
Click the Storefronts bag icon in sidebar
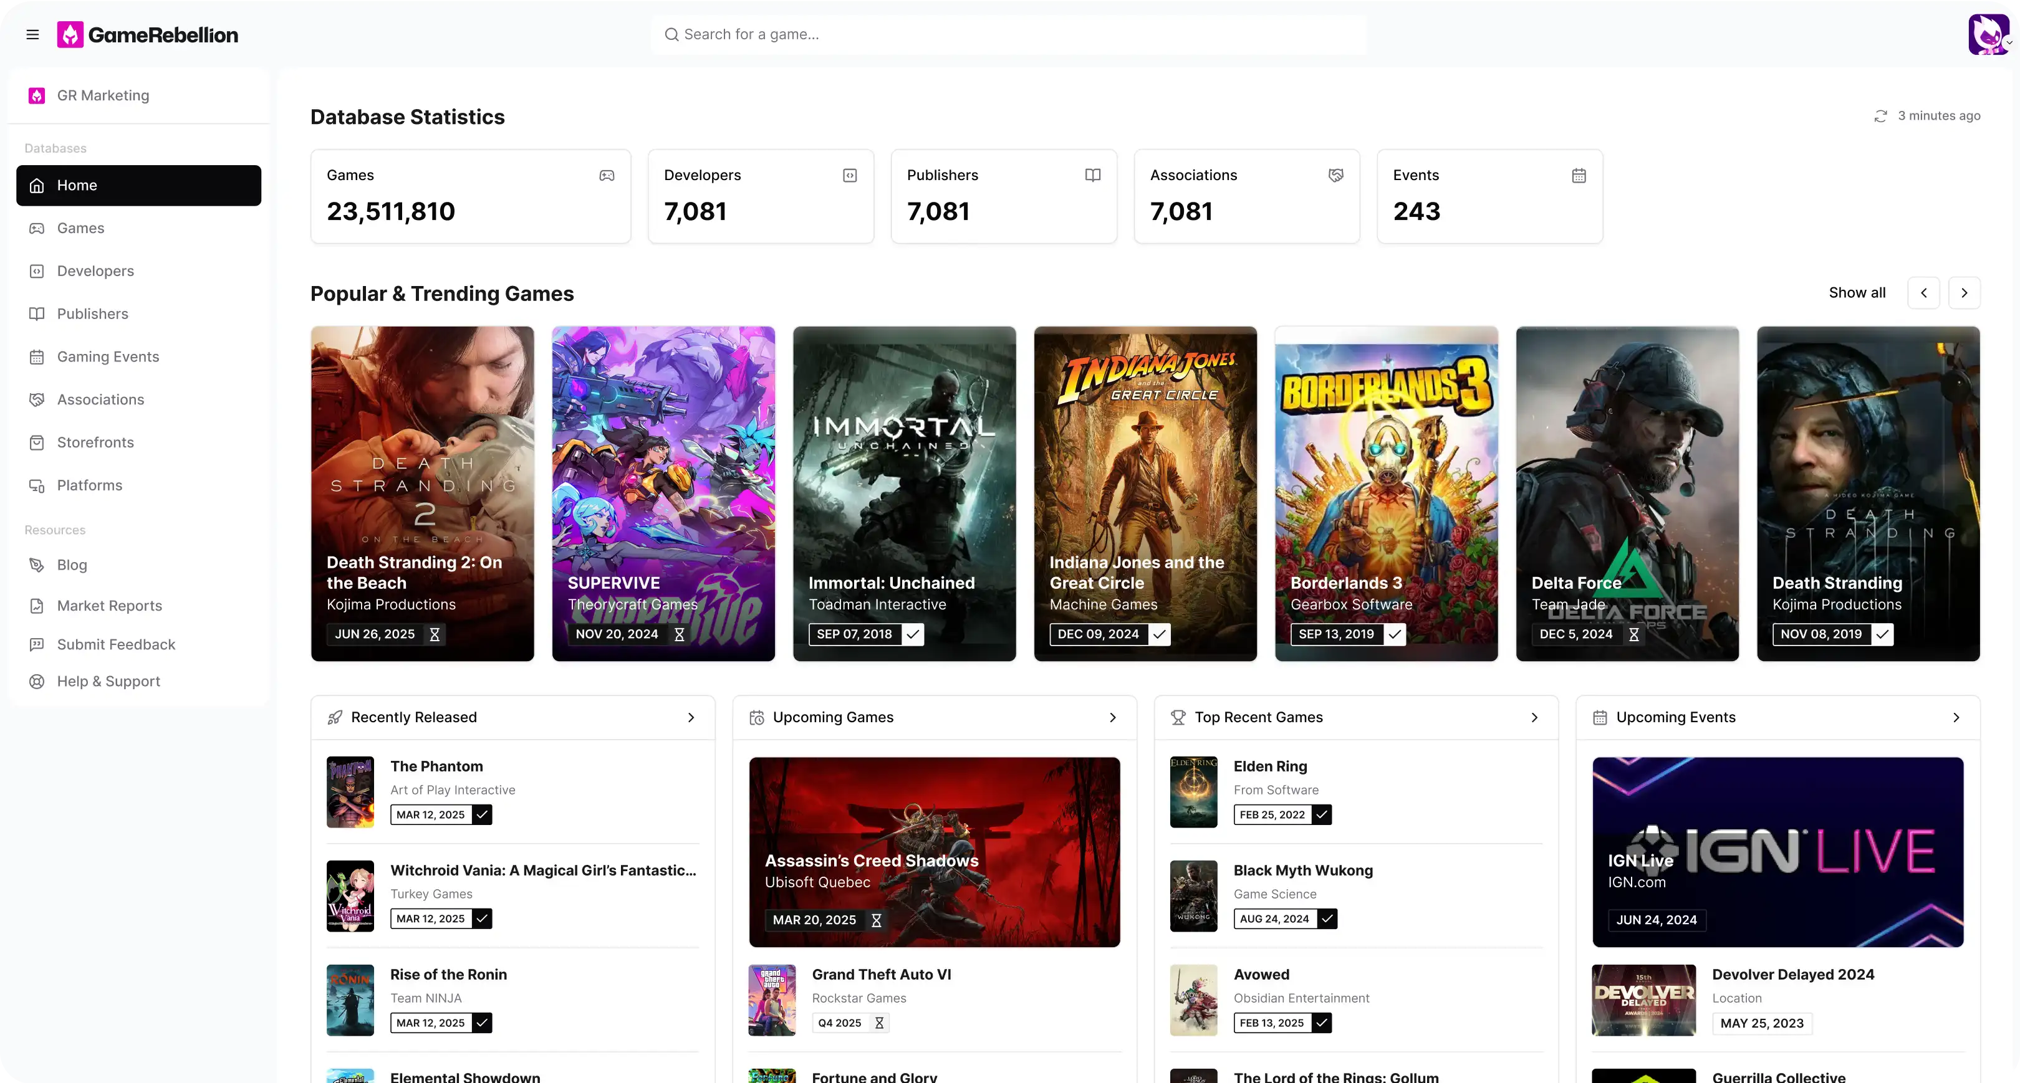37,443
